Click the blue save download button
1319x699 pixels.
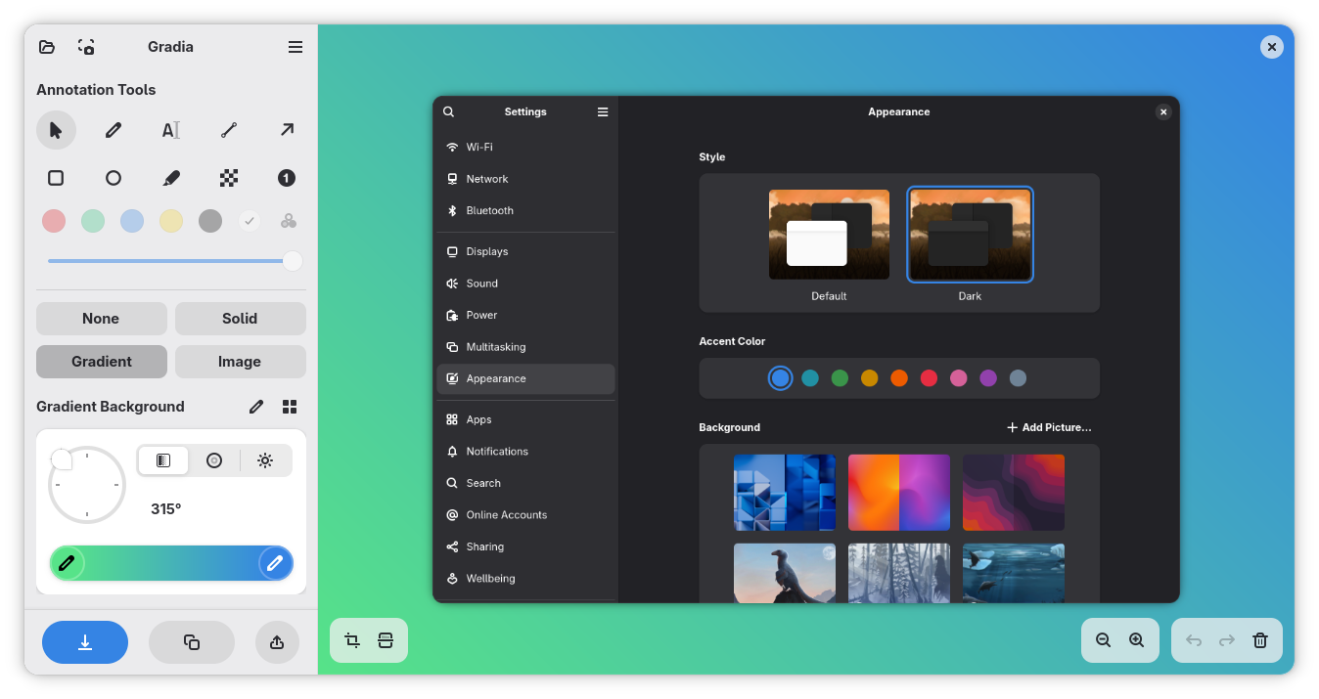(x=85, y=642)
